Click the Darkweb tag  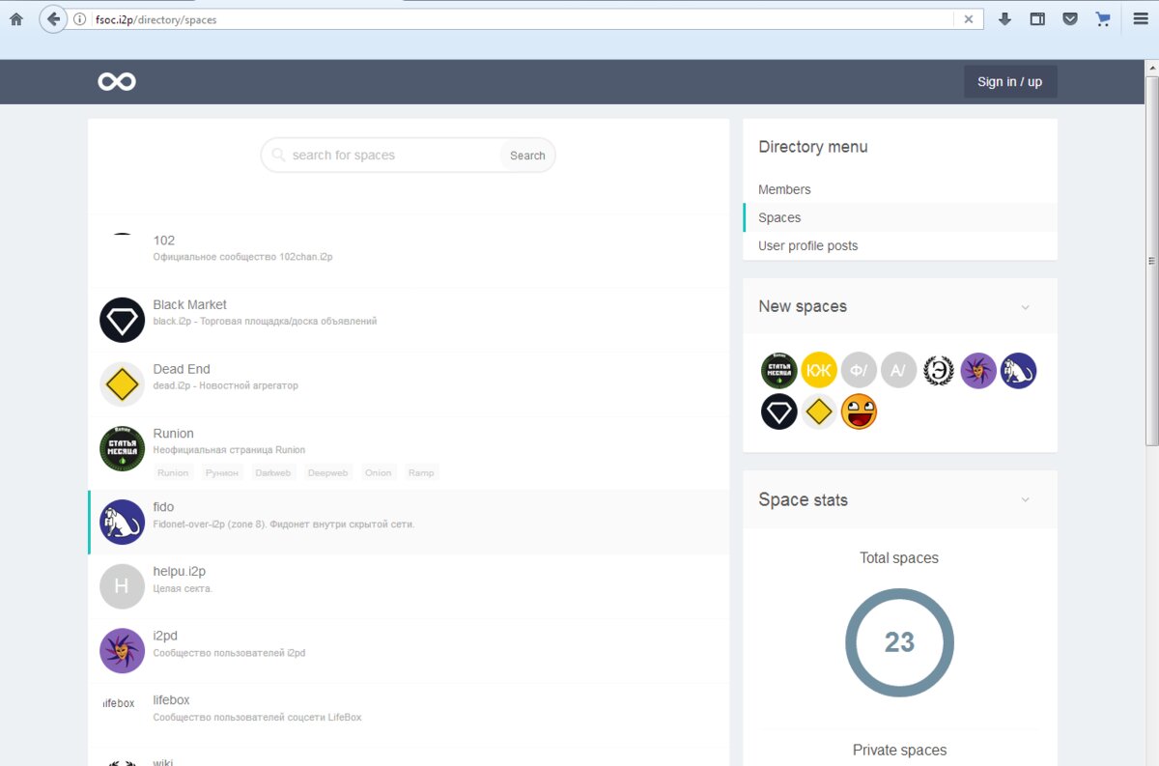coord(272,472)
